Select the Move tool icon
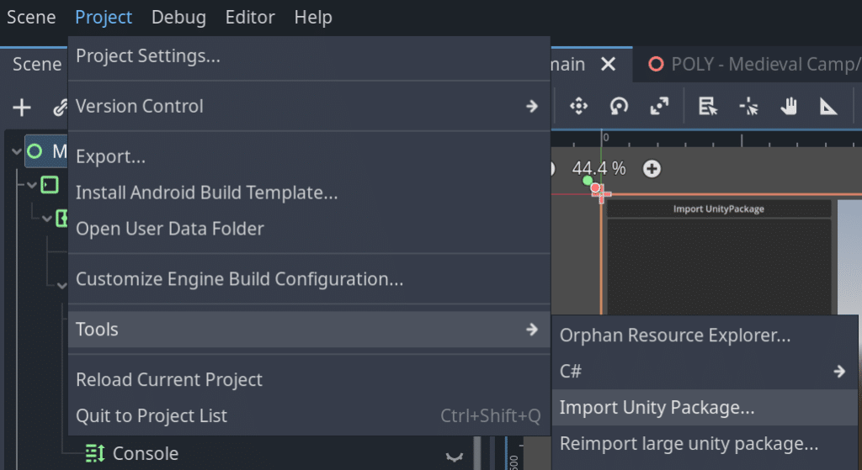This screenshot has height=470, width=862. [578, 106]
